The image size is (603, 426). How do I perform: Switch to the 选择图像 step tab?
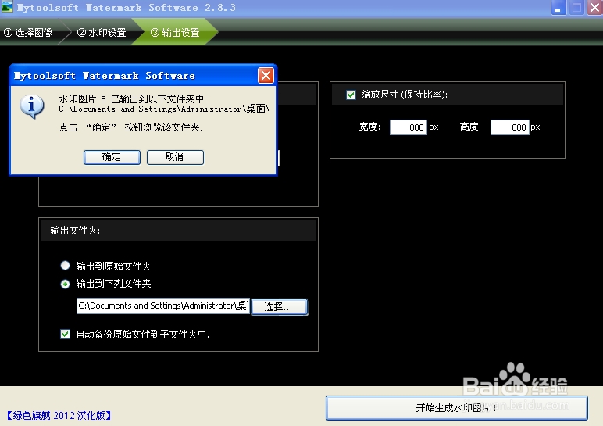(29, 33)
